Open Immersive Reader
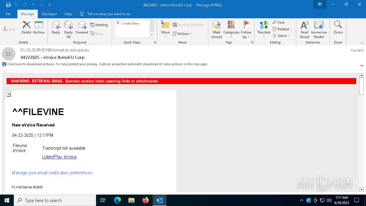 (x=319, y=29)
